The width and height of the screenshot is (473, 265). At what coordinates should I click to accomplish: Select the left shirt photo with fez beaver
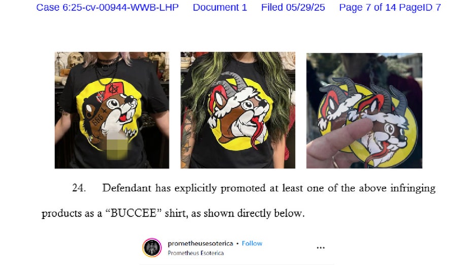pos(112,110)
